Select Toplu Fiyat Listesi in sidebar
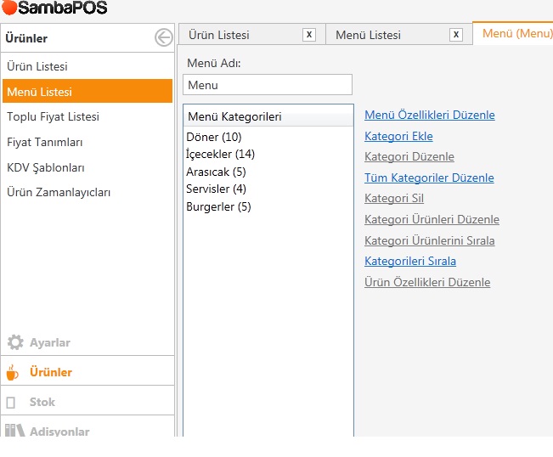Screen dimensions: 553x457 click(53, 116)
